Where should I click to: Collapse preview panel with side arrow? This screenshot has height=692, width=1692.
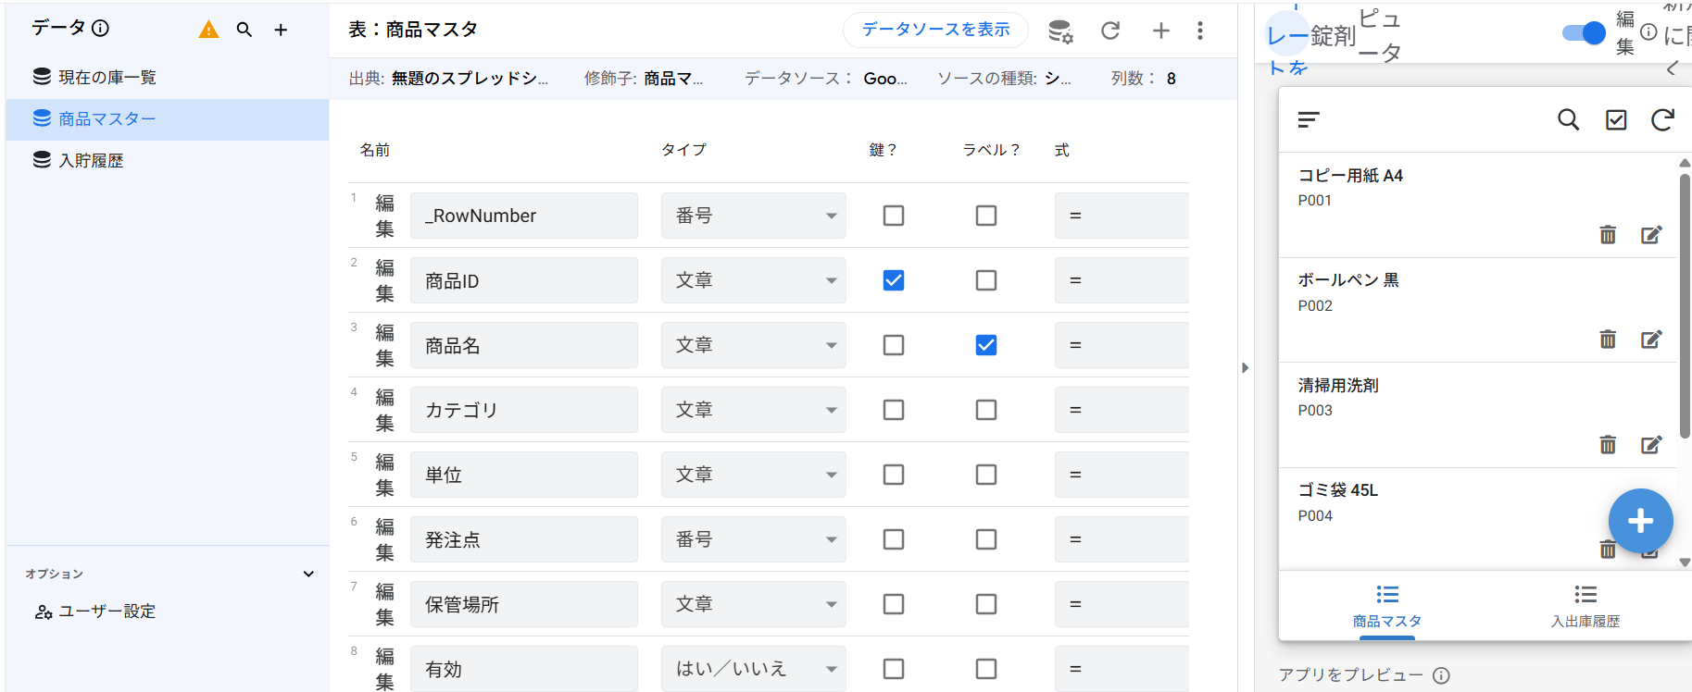point(1246,367)
